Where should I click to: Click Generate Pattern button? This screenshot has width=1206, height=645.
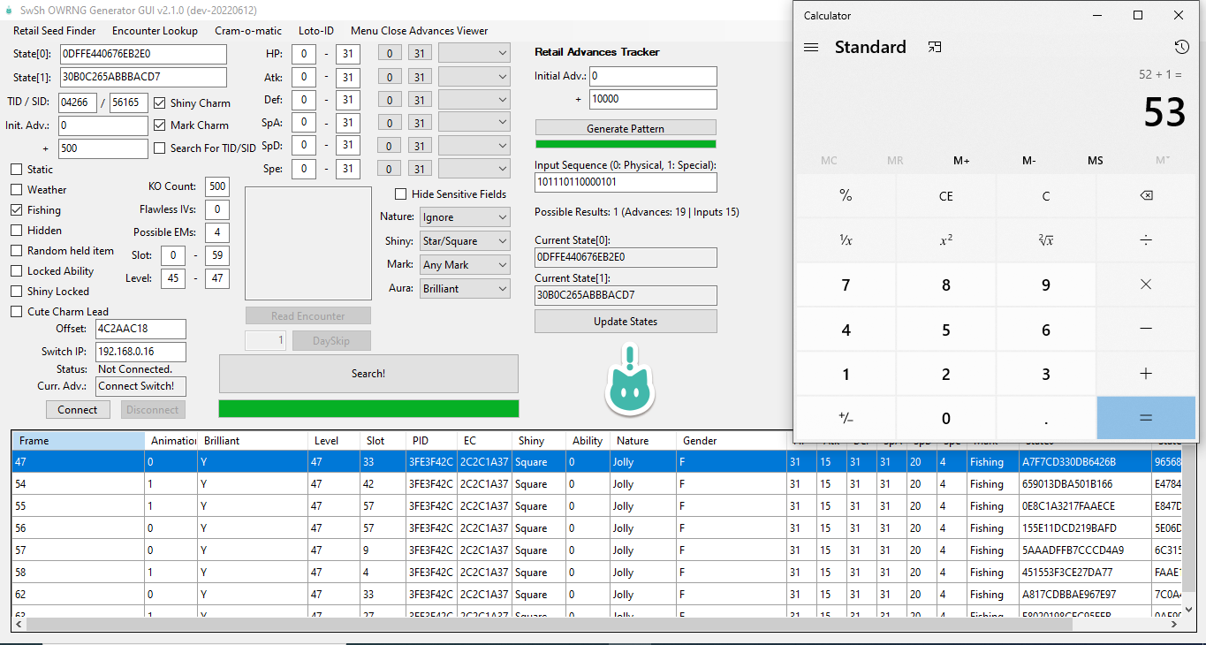pos(626,128)
